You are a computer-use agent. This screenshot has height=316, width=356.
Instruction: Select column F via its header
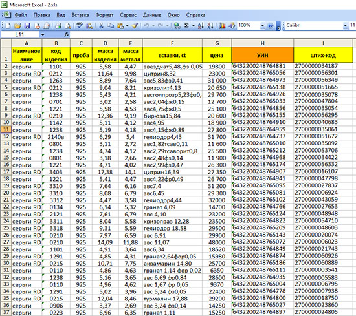172,43
